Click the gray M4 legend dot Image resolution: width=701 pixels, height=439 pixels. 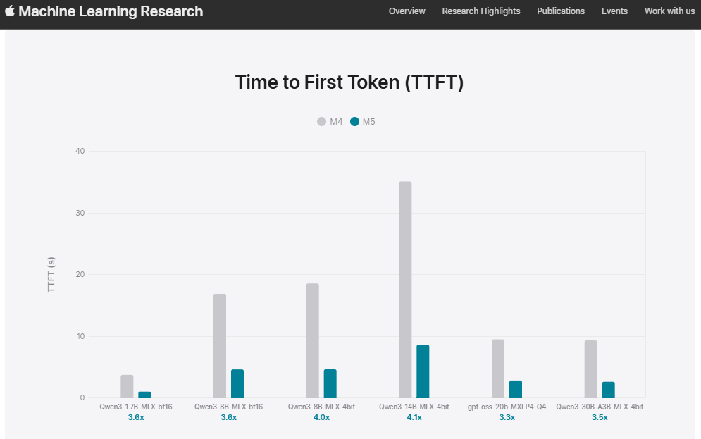click(x=322, y=122)
